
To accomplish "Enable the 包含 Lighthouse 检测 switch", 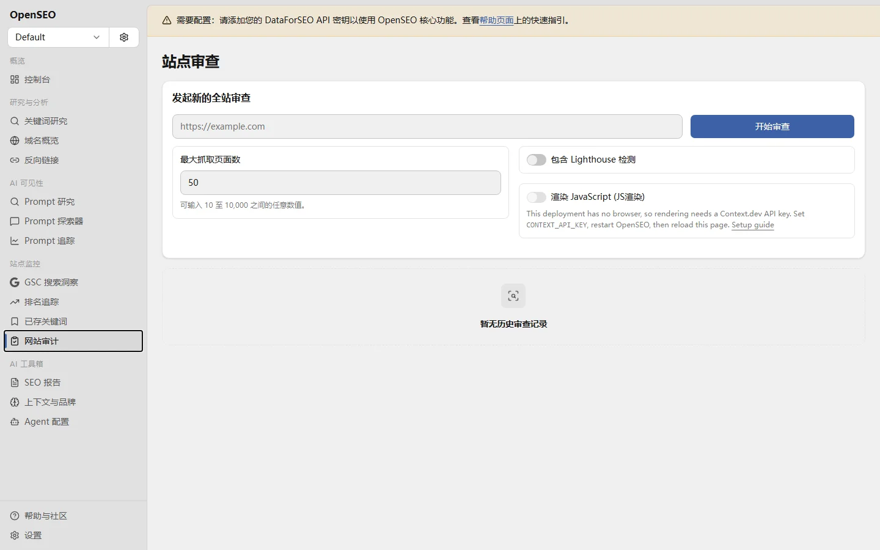I will [x=536, y=159].
